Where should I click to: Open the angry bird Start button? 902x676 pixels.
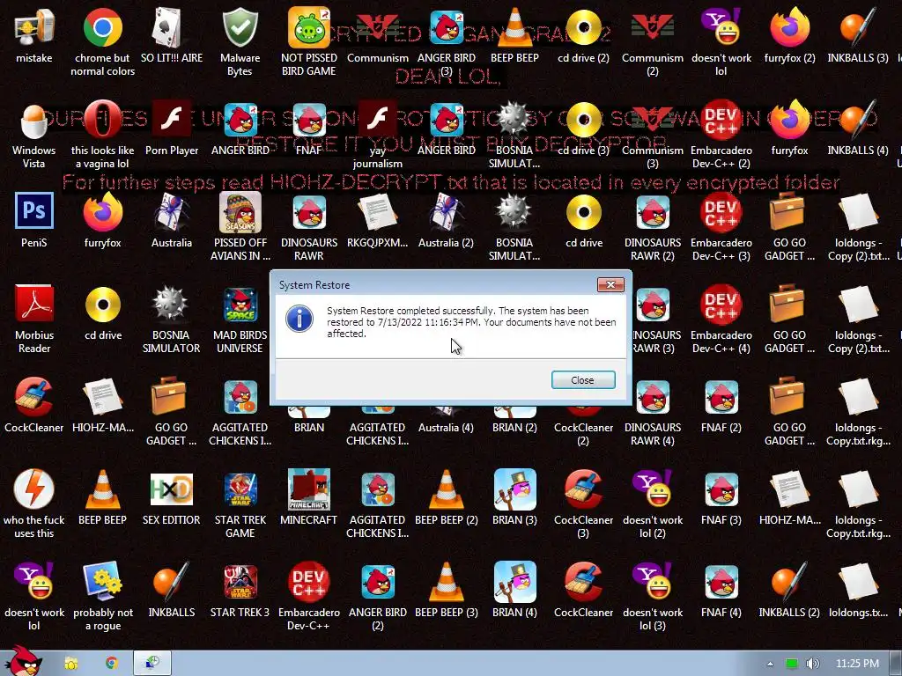23,661
